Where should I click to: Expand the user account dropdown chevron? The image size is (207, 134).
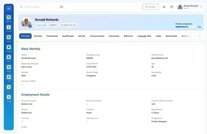coord(201,7)
